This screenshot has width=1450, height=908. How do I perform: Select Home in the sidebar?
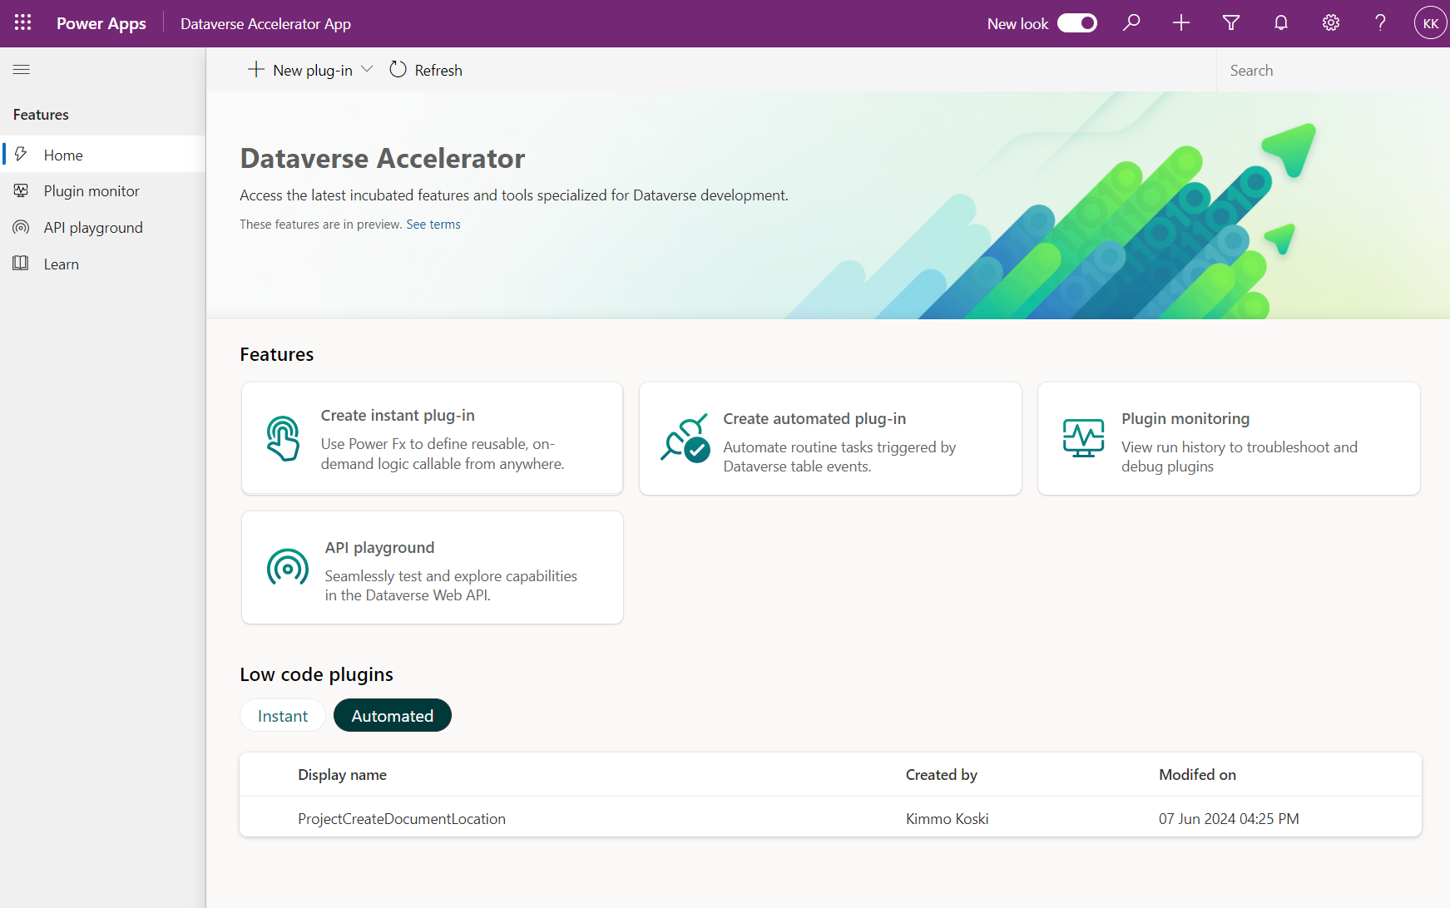102,155
